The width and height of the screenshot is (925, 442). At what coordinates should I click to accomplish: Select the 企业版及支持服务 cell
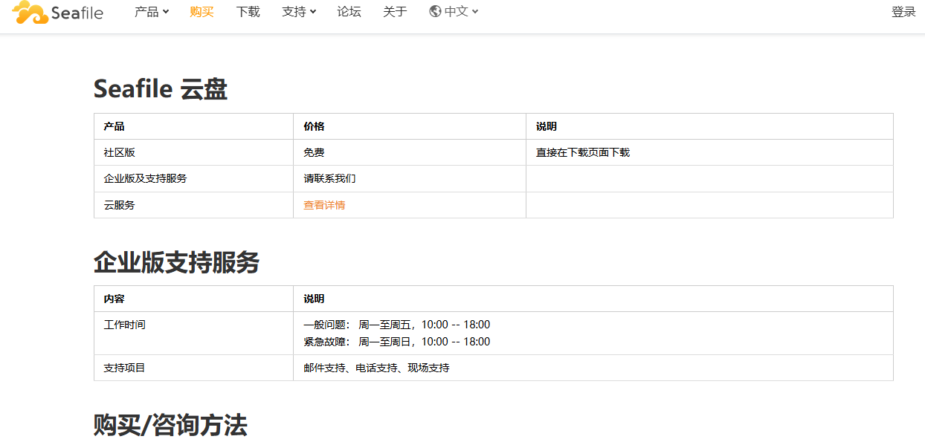click(193, 178)
